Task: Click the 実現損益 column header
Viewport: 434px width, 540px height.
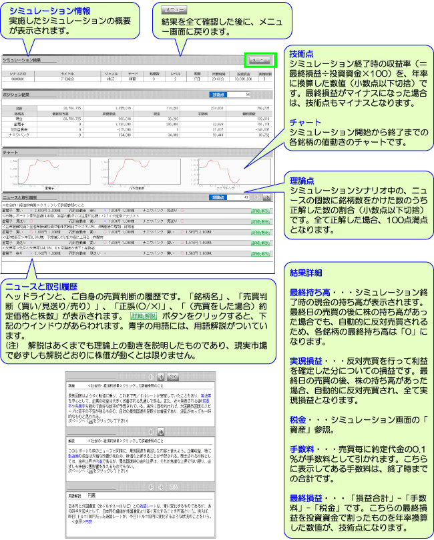Action: click(x=107, y=113)
